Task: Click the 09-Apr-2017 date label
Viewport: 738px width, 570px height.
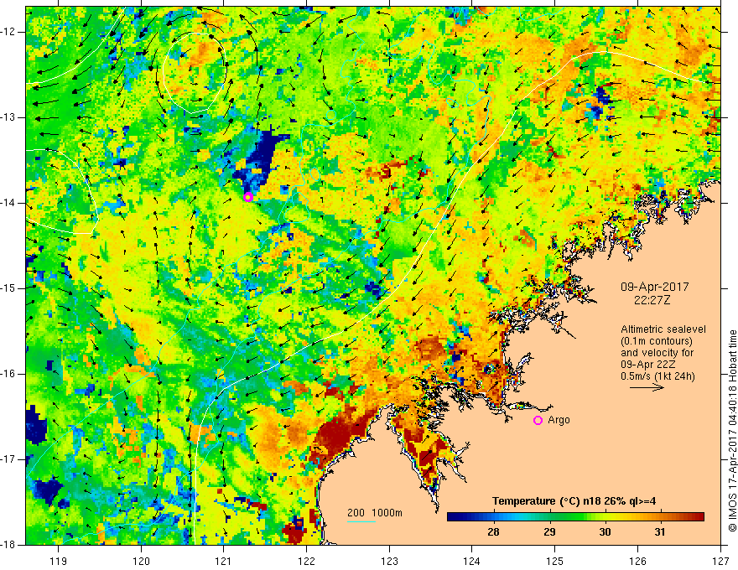Action: pyautogui.click(x=655, y=287)
